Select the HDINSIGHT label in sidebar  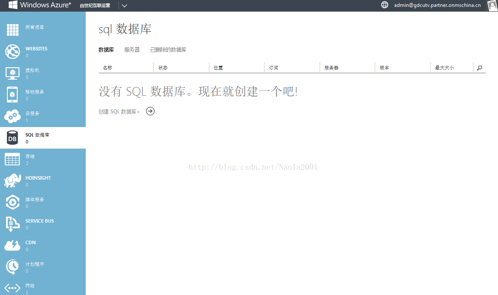click(38, 178)
